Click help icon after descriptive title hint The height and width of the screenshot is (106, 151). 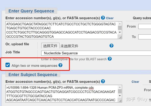click(x=110, y=59)
